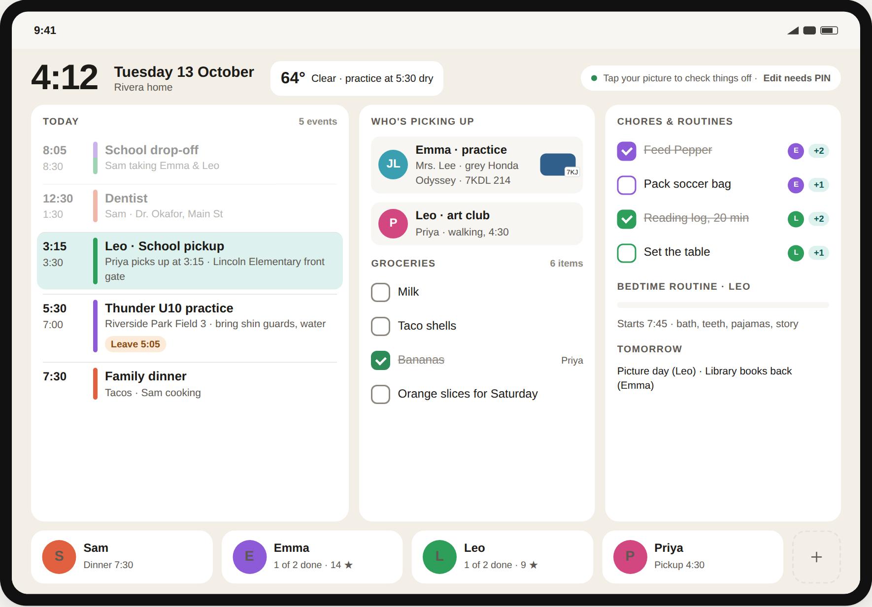Open the Family dinner event

click(190, 384)
